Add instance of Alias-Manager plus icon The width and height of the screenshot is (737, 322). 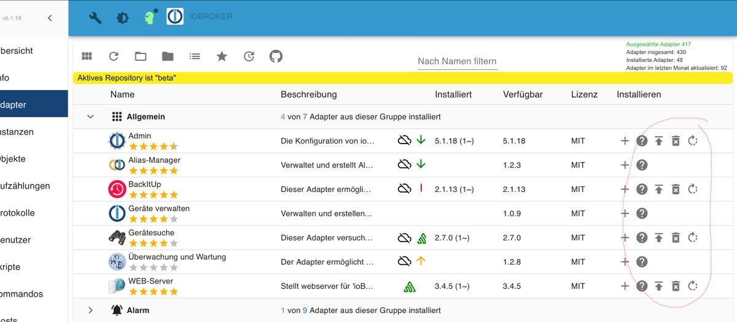point(625,165)
